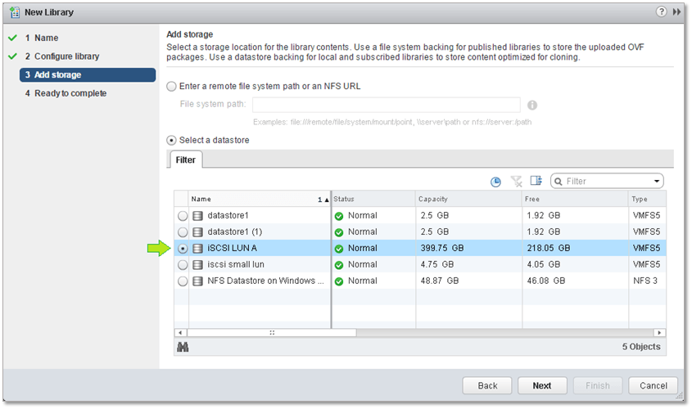This screenshot has height=409, width=692.
Task: Click the magnifier icon in the Filter box
Action: pyautogui.click(x=559, y=182)
